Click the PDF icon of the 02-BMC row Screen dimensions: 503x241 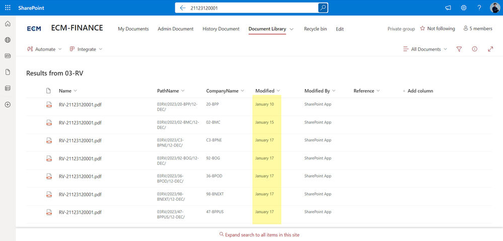(49, 122)
